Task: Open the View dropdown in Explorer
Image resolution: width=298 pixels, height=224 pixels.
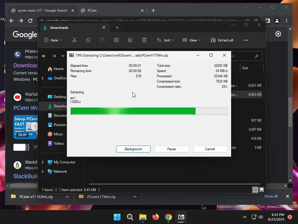Action: coord(191,40)
